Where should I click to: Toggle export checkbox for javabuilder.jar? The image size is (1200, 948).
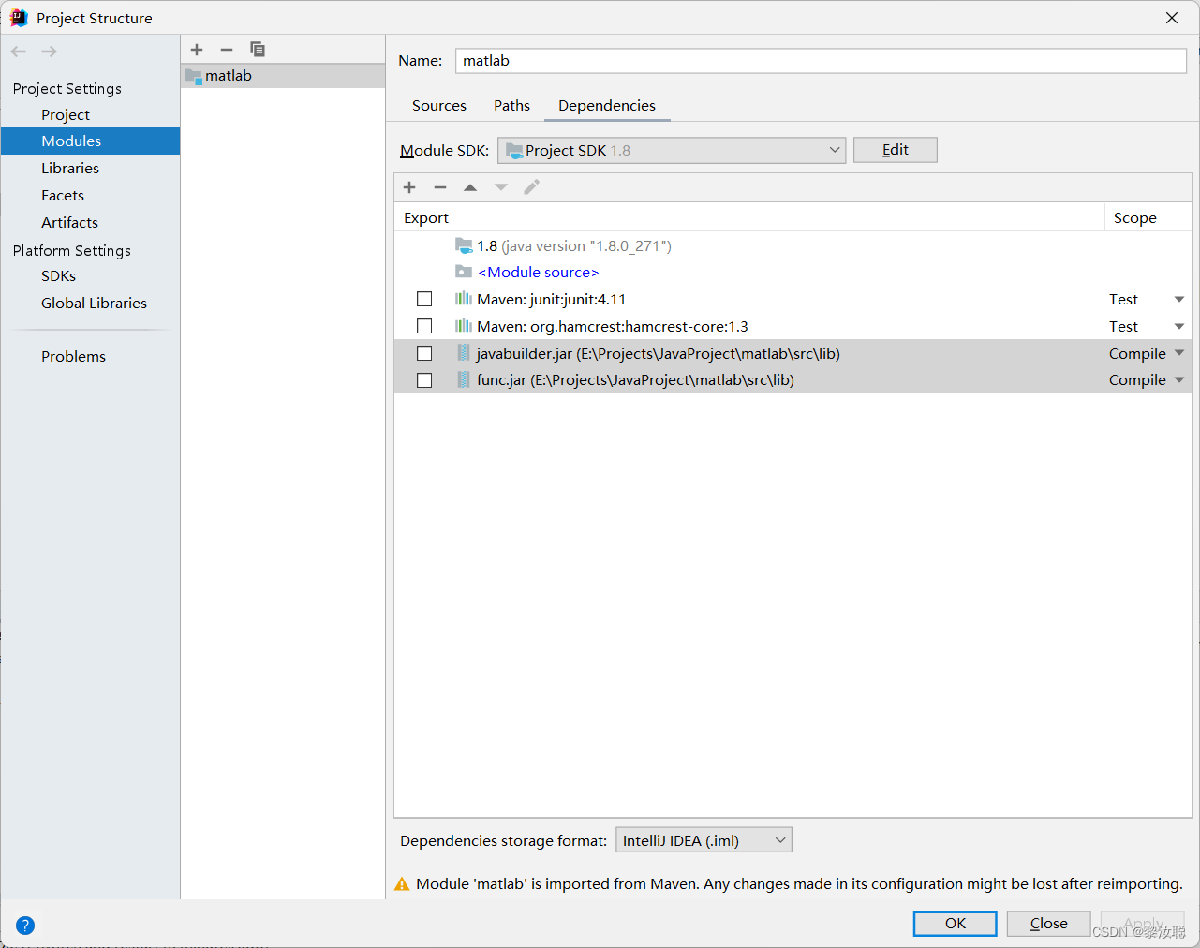[x=424, y=353]
